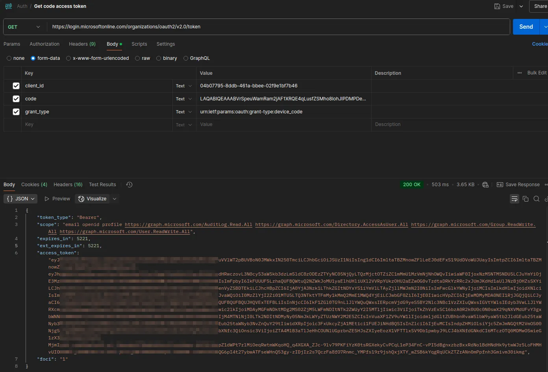The image size is (548, 372).
Task: Open more response options after Save Response
Action: 546,185
